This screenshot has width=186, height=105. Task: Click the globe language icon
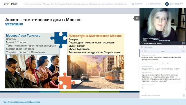(x=133, y=4)
